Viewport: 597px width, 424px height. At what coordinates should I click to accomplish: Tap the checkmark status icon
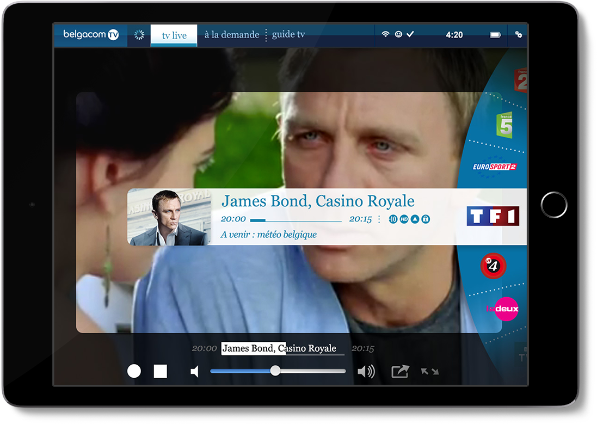(x=410, y=34)
